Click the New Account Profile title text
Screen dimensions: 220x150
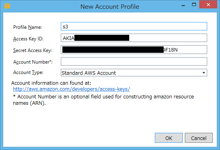tap(110, 6)
